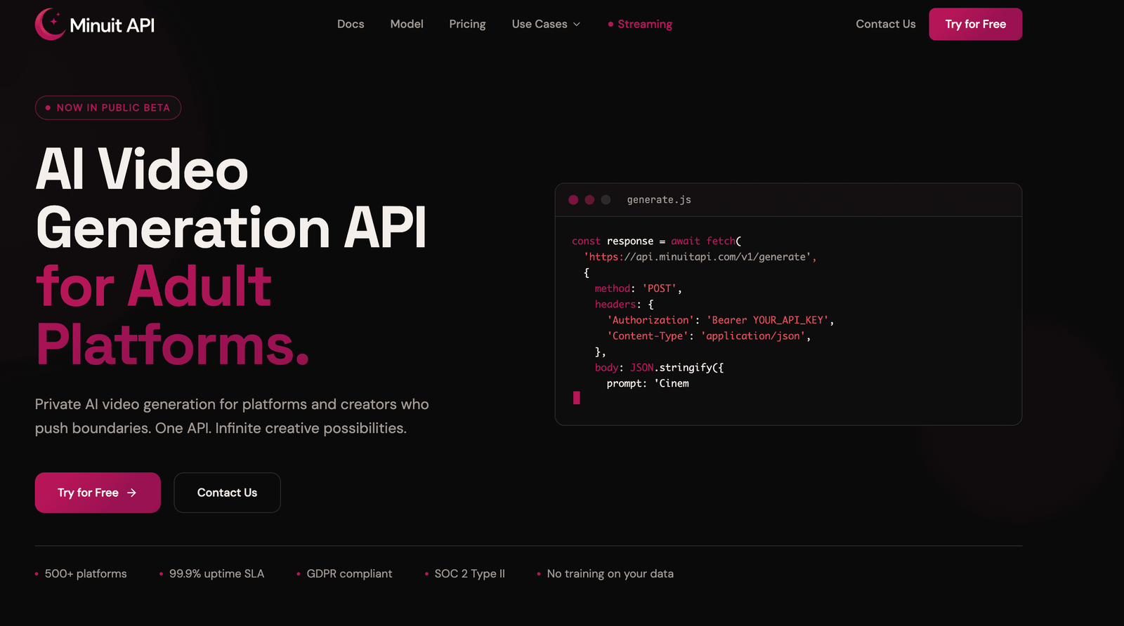Click the header Try for Free button
This screenshot has height=626, width=1124.
pos(975,24)
